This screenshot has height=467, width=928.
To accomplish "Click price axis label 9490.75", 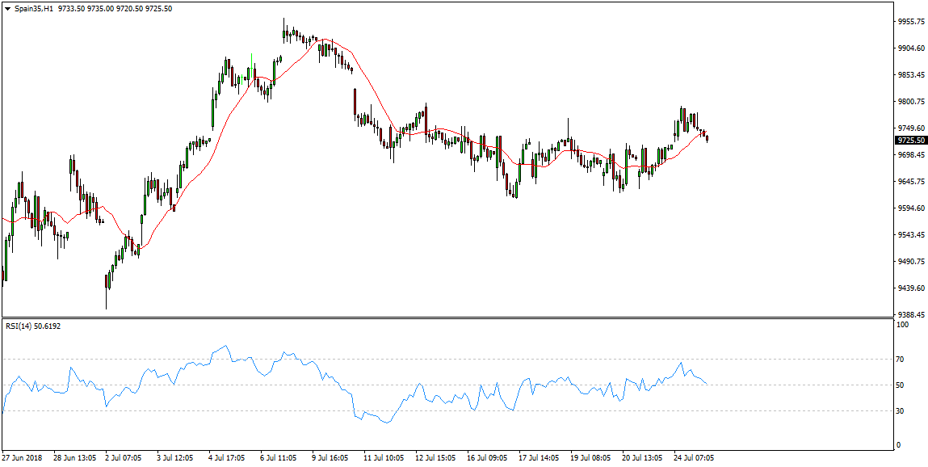I will click(911, 262).
